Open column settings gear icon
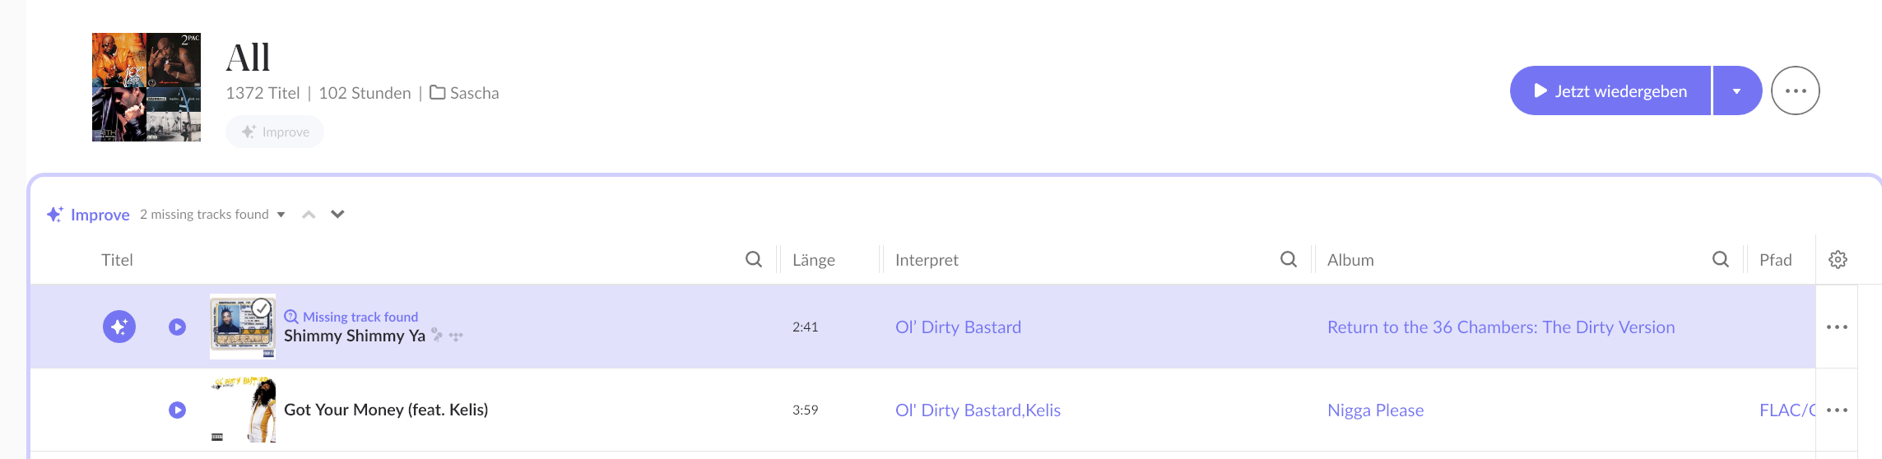The image size is (1882, 459). pos(1838,259)
